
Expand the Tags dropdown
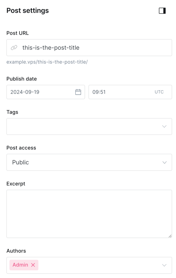[x=164, y=126]
